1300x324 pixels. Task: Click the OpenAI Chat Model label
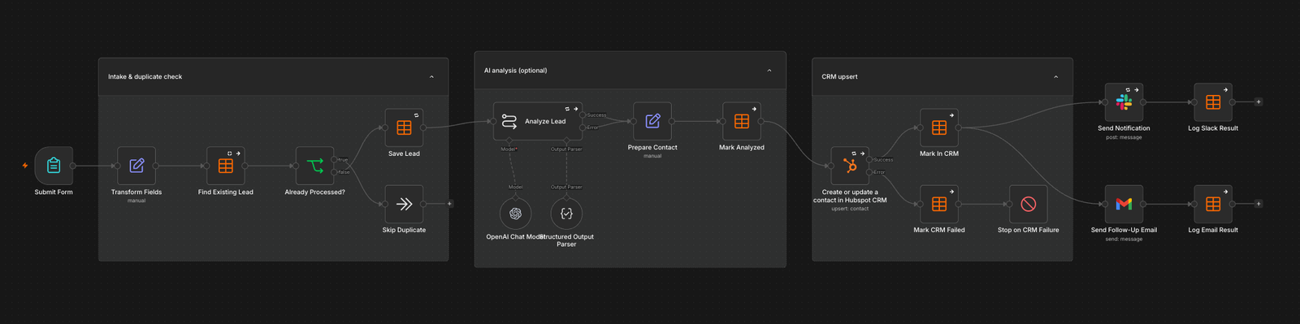point(515,237)
